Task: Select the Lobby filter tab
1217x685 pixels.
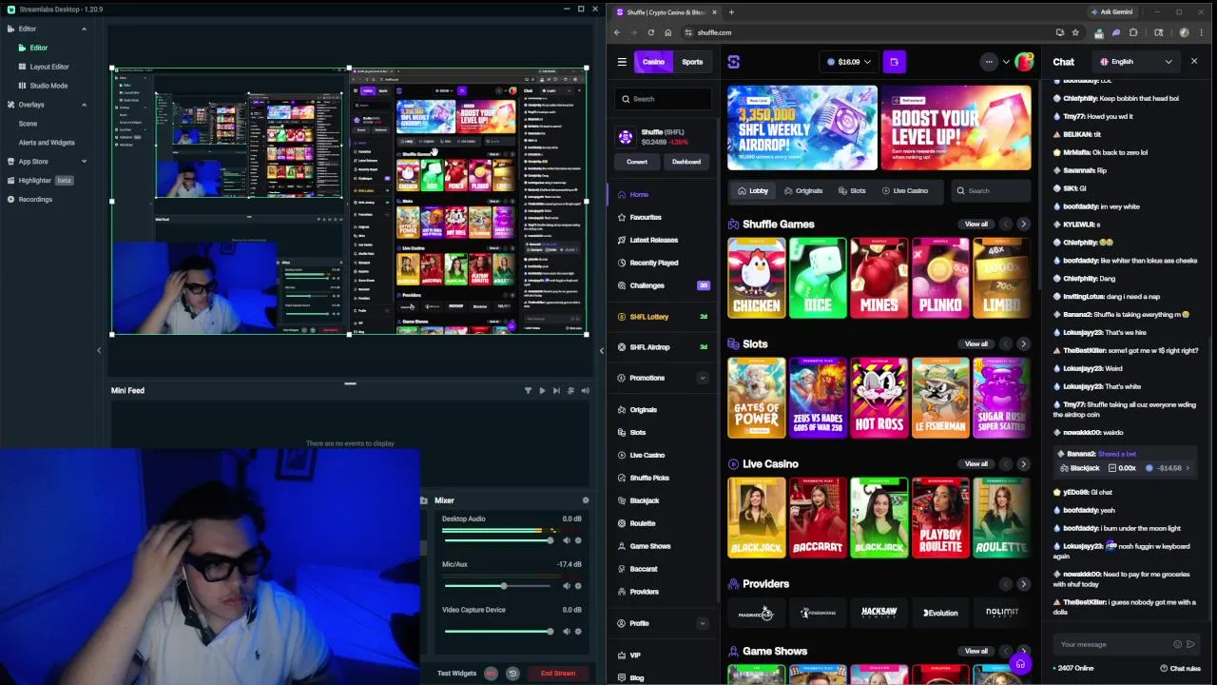Action: (x=753, y=191)
